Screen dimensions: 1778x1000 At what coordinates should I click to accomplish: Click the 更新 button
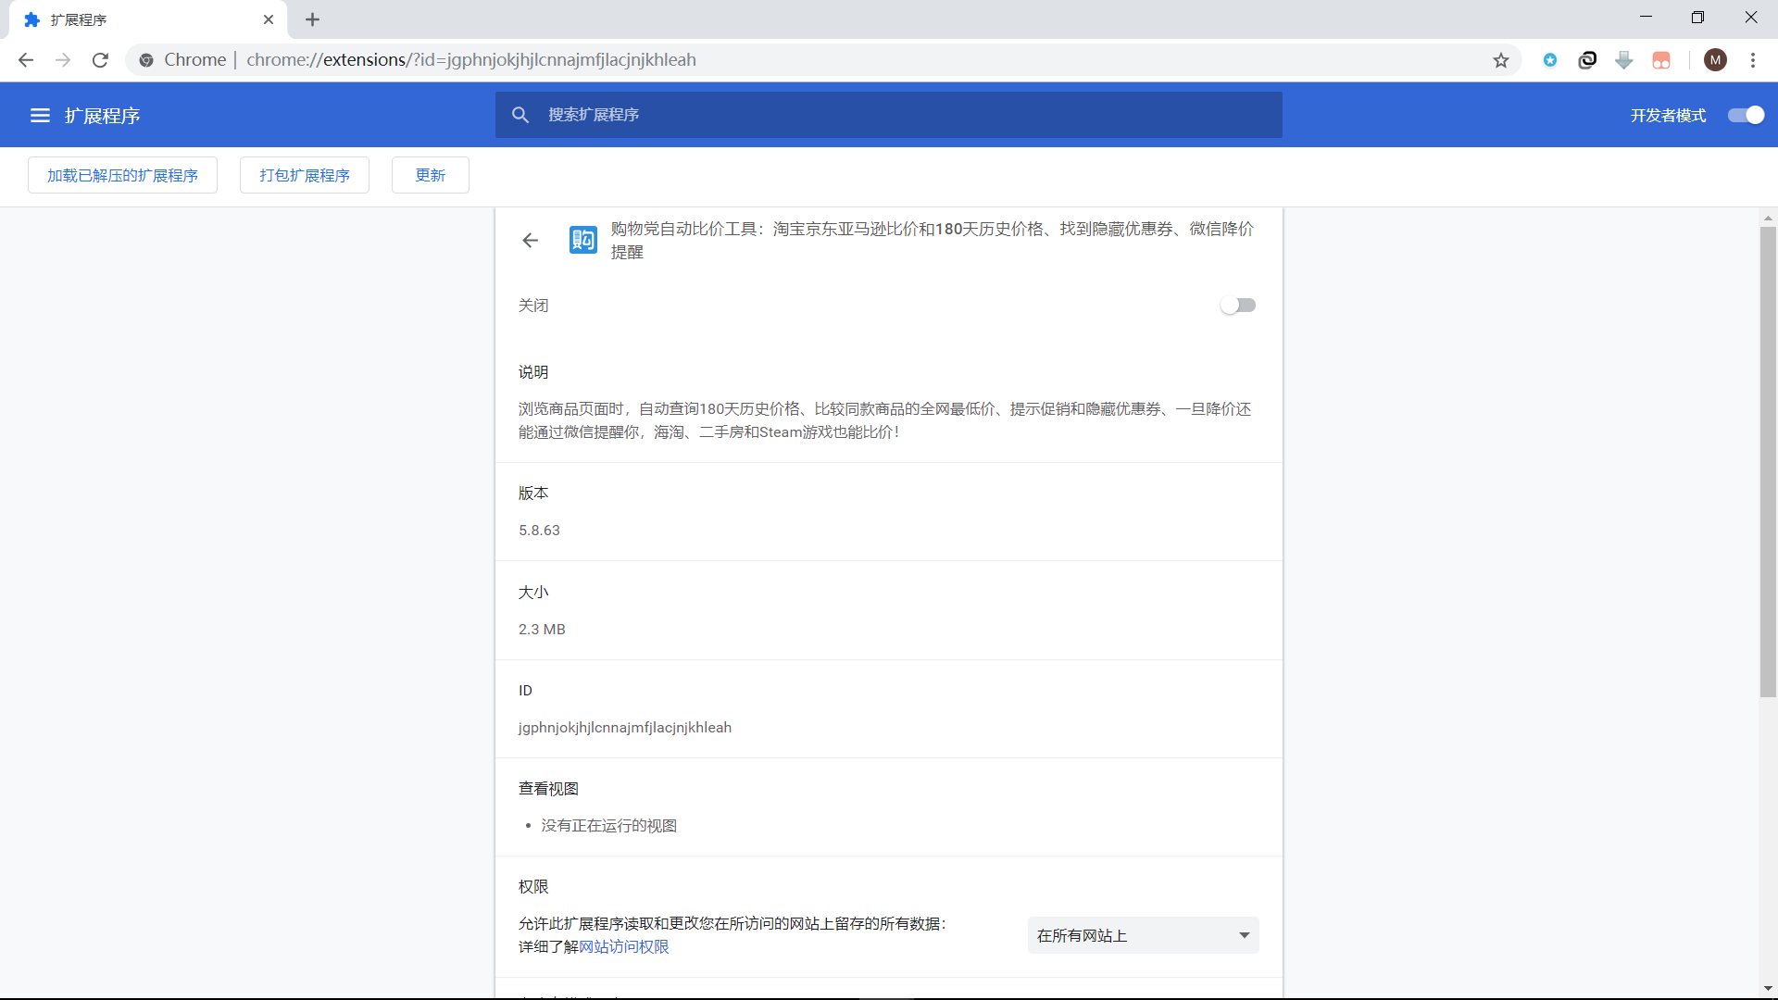(431, 175)
